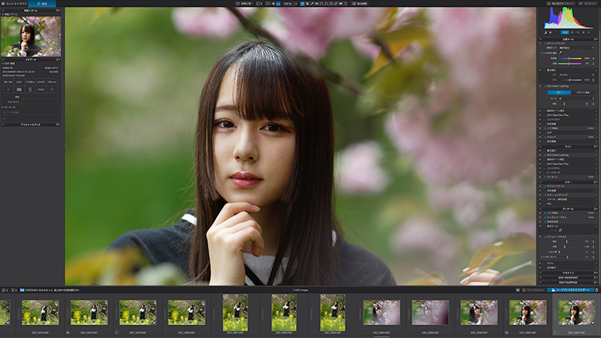Click the fit-to-screen icon in top toolbar

point(273,4)
